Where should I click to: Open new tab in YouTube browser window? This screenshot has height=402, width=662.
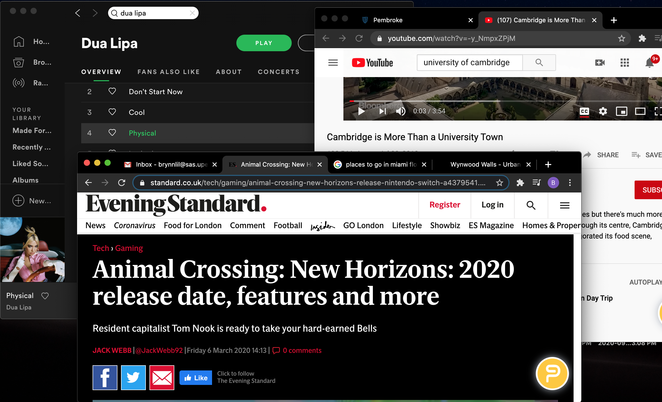pos(614,20)
